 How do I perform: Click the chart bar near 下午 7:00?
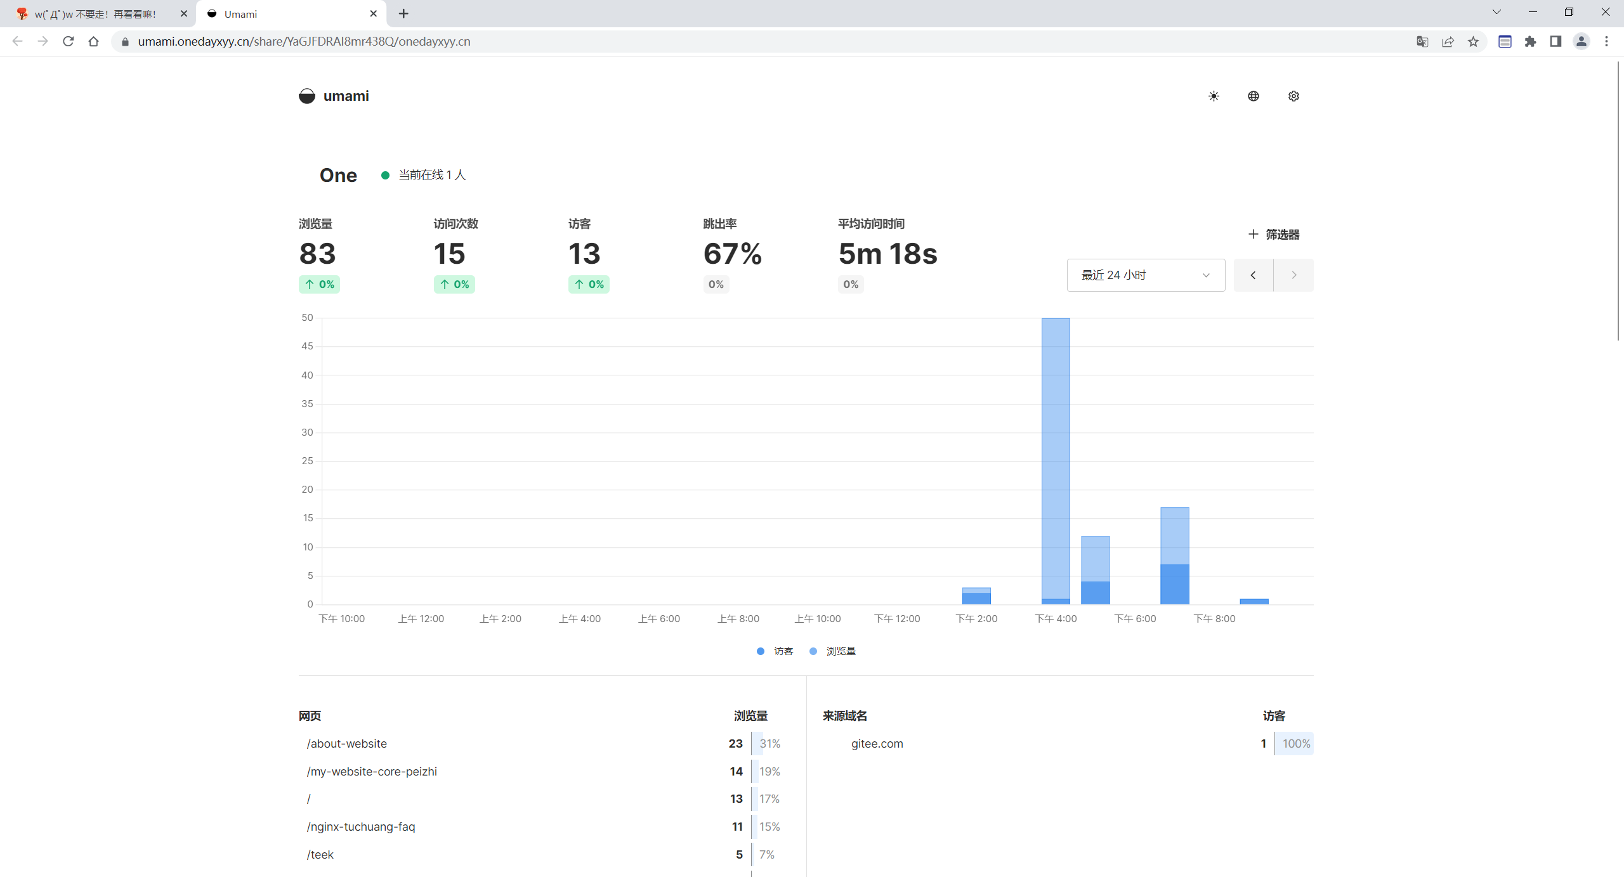click(1175, 555)
